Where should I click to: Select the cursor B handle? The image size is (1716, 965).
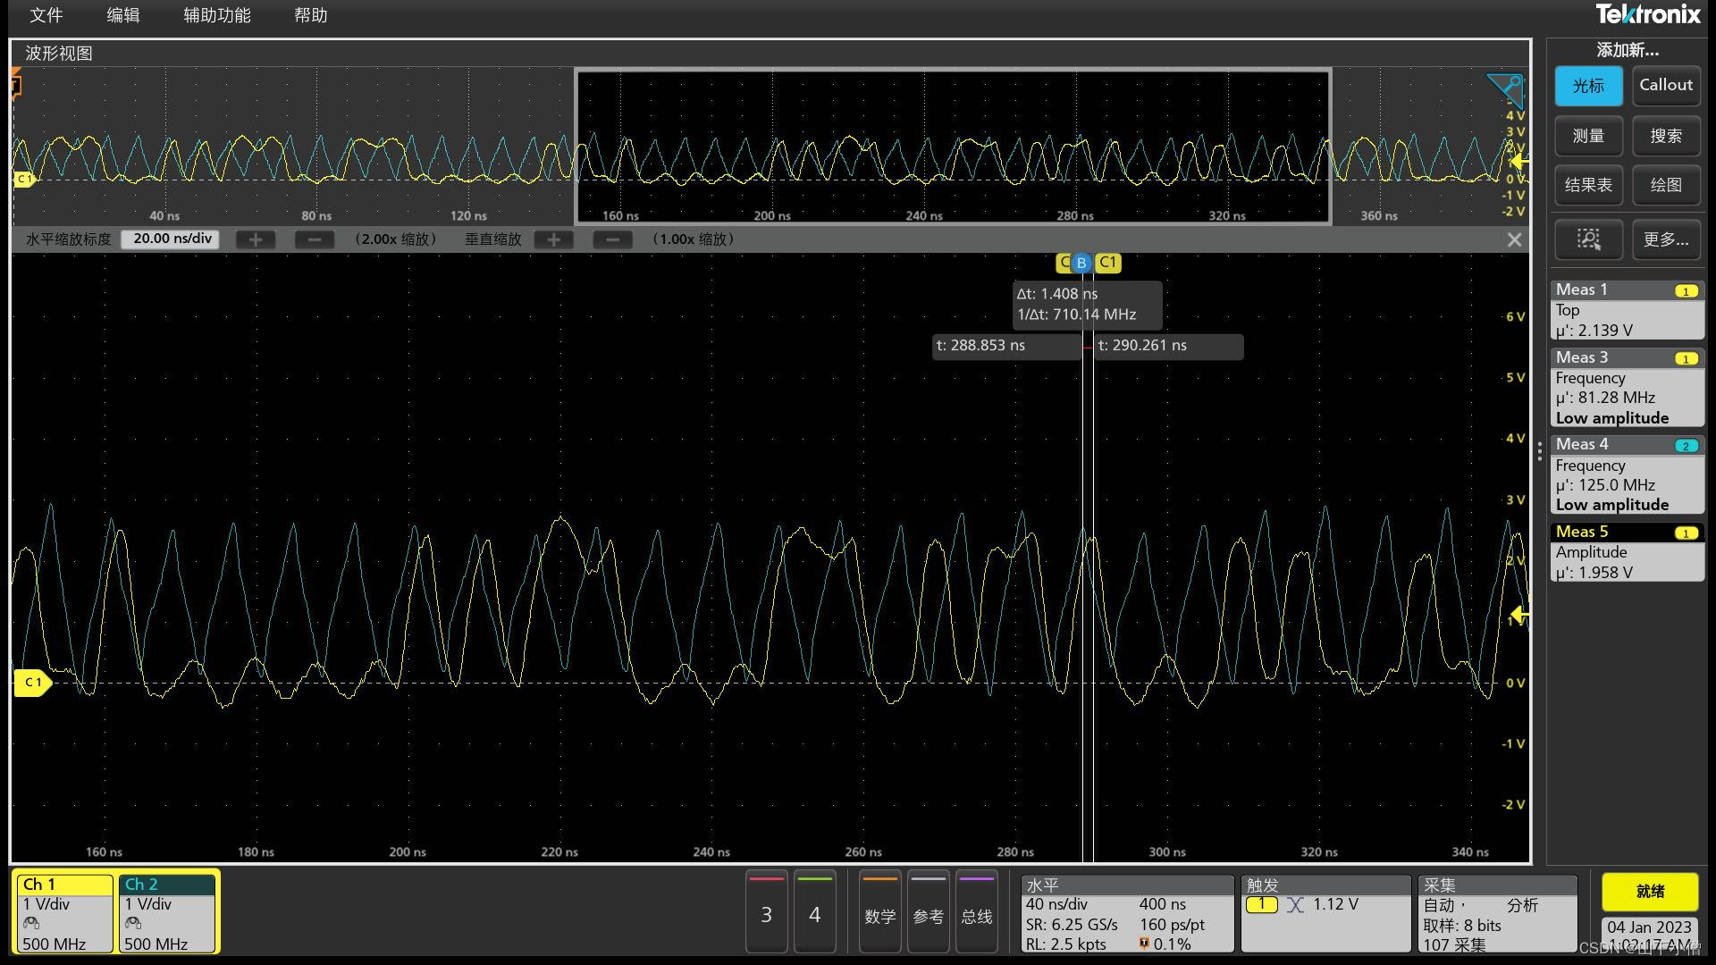pos(1081,263)
